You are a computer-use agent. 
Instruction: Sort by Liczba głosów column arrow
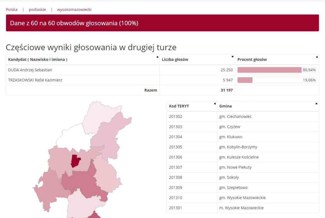click(233, 57)
